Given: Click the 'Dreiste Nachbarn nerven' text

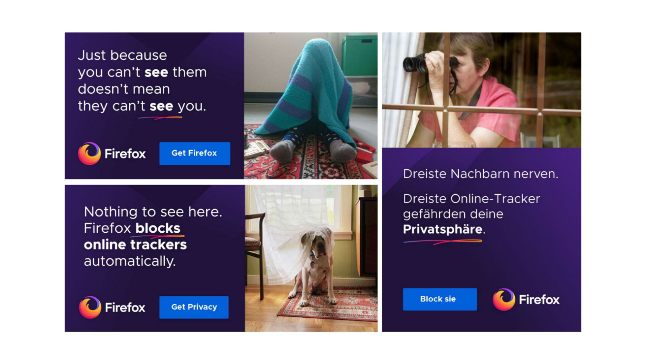Looking at the screenshot, I should click(x=480, y=174).
